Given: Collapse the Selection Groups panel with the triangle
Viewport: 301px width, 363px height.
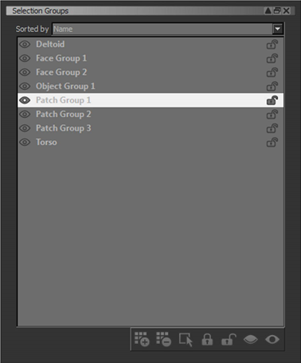Looking at the screenshot, I should [268, 10].
